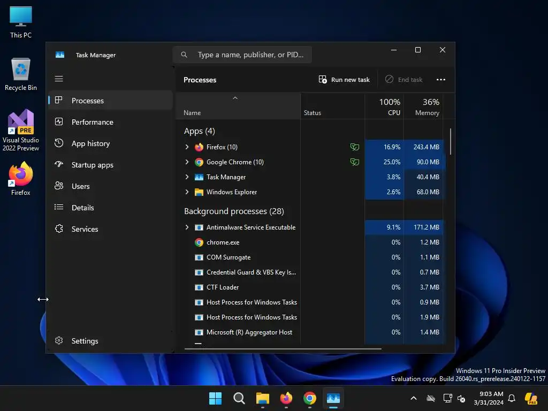Expand the Firefox (10) process group

tap(187, 147)
